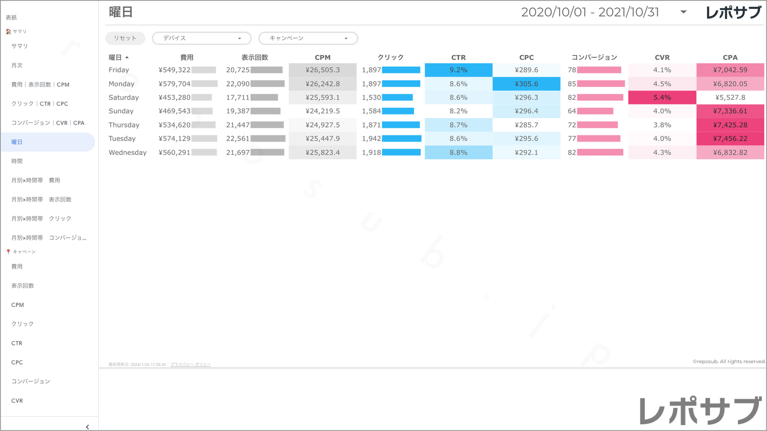Expand the date range picker arrow
The height and width of the screenshot is (431, 767).
point(683,12)
